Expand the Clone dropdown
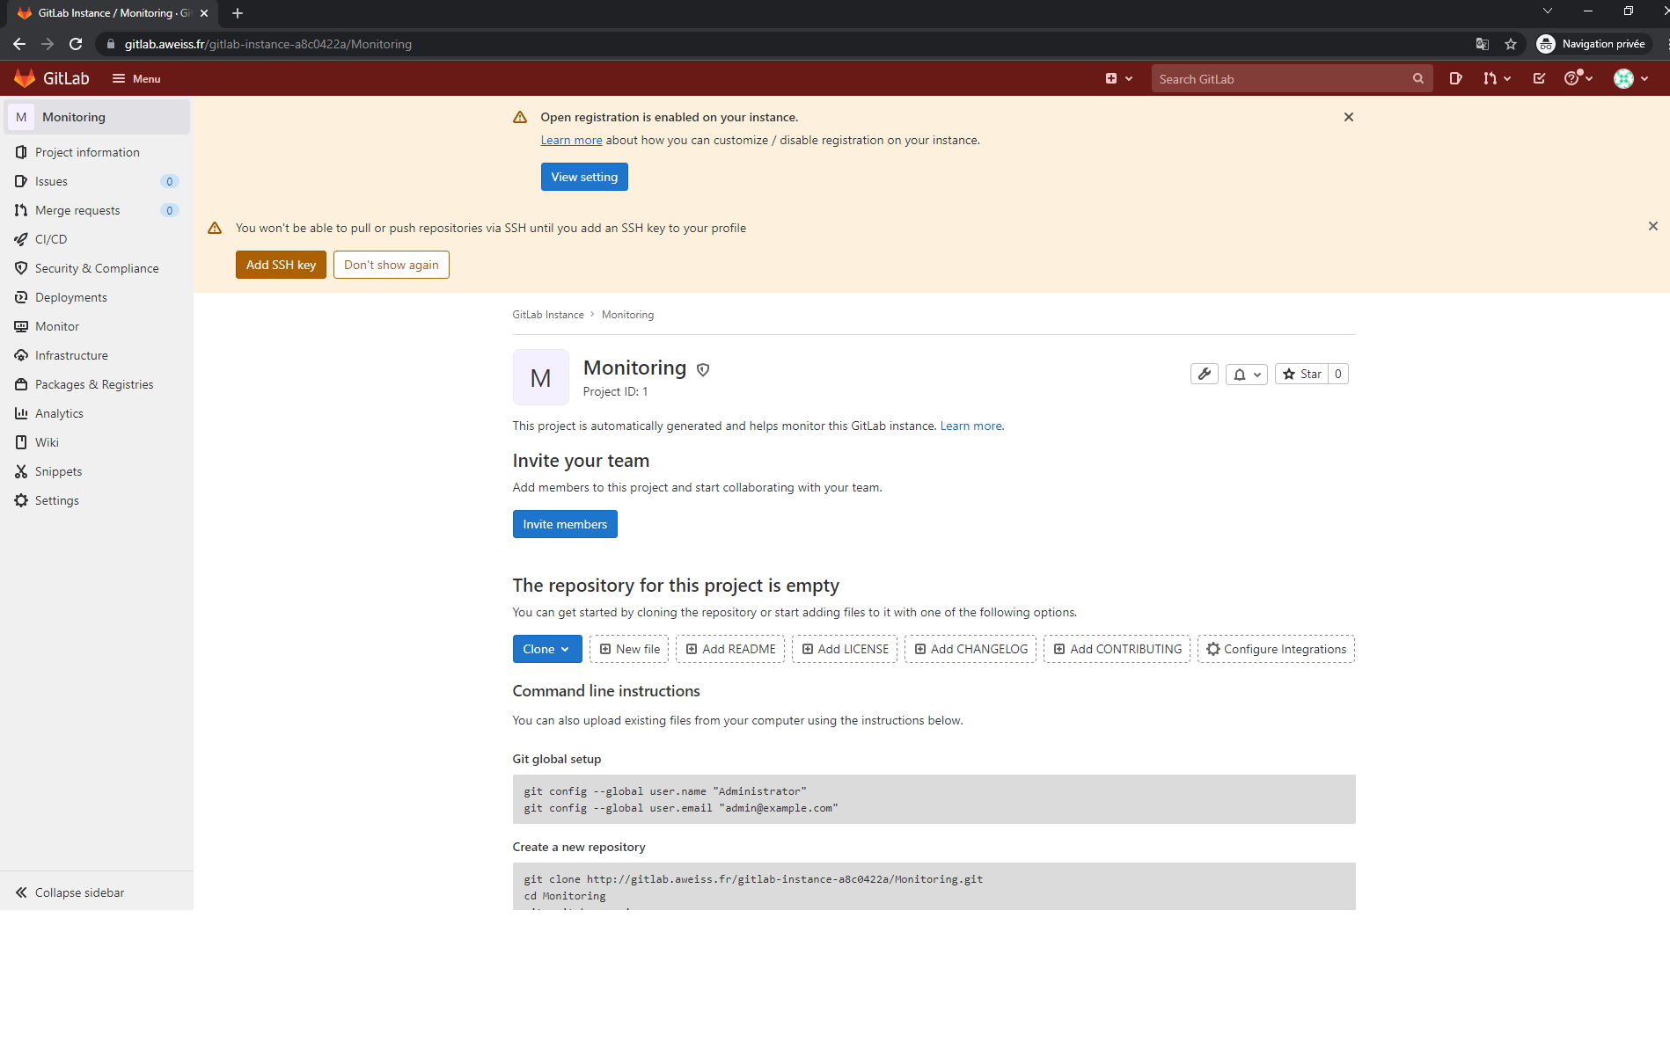The width and height of the screenshot is (1670, 1056). coord(547,649)
